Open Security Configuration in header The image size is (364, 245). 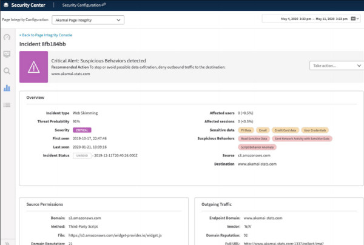[81, 5]
